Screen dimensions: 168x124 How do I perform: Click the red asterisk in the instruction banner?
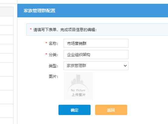[31, 29]
